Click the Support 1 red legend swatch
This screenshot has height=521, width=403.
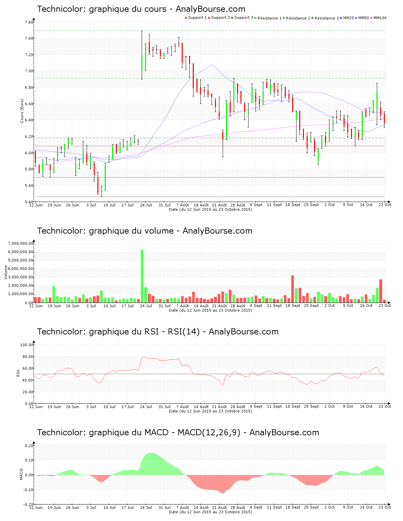(186, 18)
